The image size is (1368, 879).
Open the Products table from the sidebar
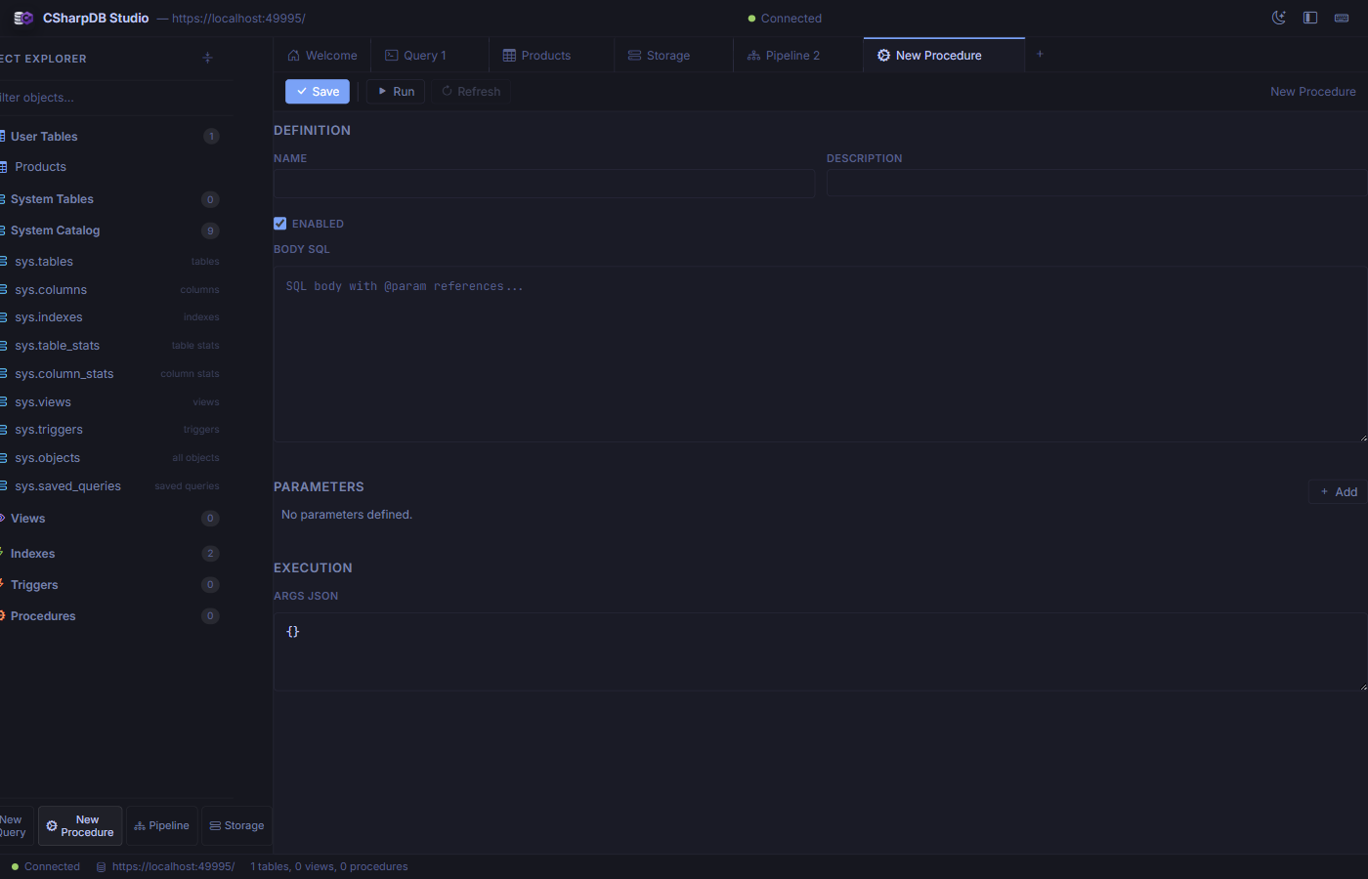pyautogui.click(x=40, y=166)
